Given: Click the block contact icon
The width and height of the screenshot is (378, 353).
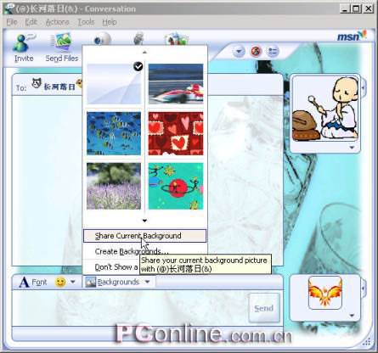Looking at the screenshot, I should [x=257, y=52].
